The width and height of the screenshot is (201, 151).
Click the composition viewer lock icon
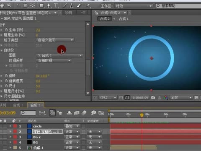(96, 13)
